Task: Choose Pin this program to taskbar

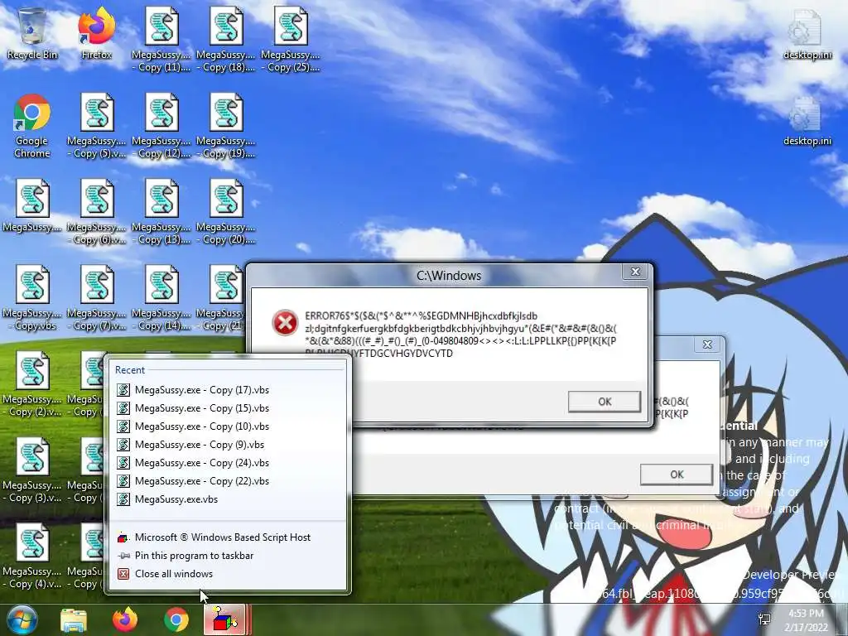Action: [x=228, y=556]
